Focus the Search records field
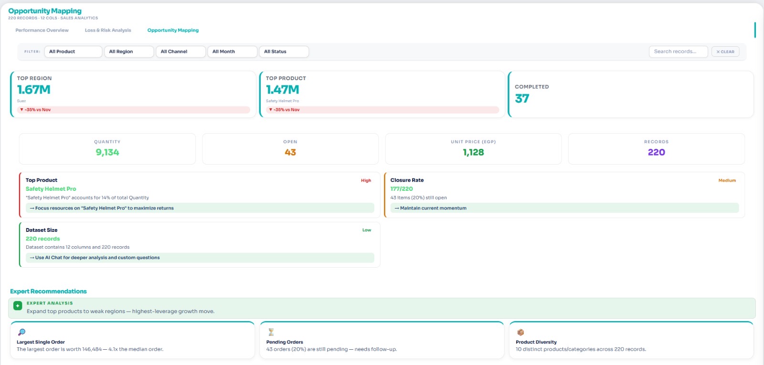The height and width of the screenshot is (365, 764). click(x=678, y=52)
